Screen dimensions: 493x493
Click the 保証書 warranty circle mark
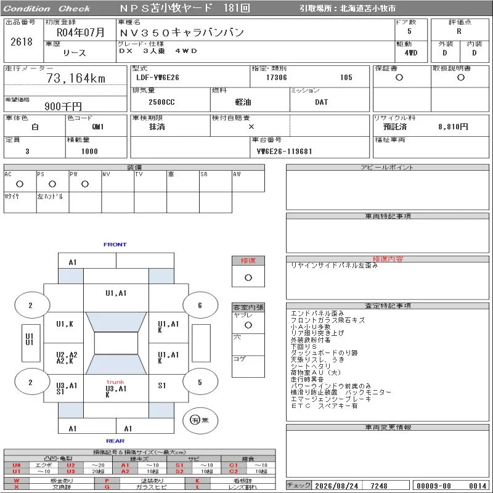coord(399,78)
